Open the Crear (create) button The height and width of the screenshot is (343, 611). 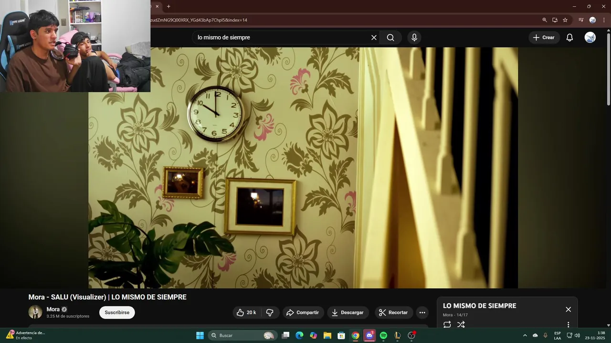(x=544, y=38)
